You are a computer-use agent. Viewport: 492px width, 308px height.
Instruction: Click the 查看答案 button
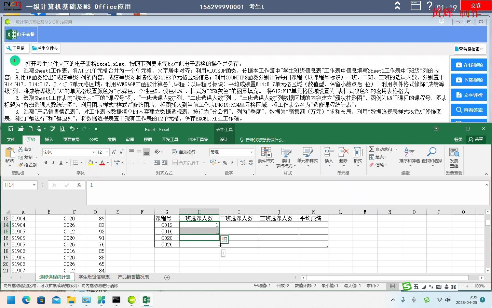tap(468, 110)
